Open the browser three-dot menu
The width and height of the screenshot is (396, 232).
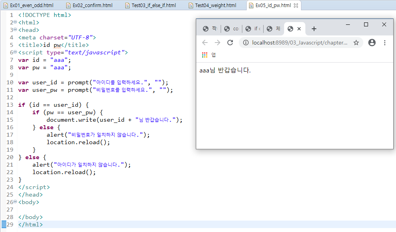pyautogui.click(x=385, y=43)
